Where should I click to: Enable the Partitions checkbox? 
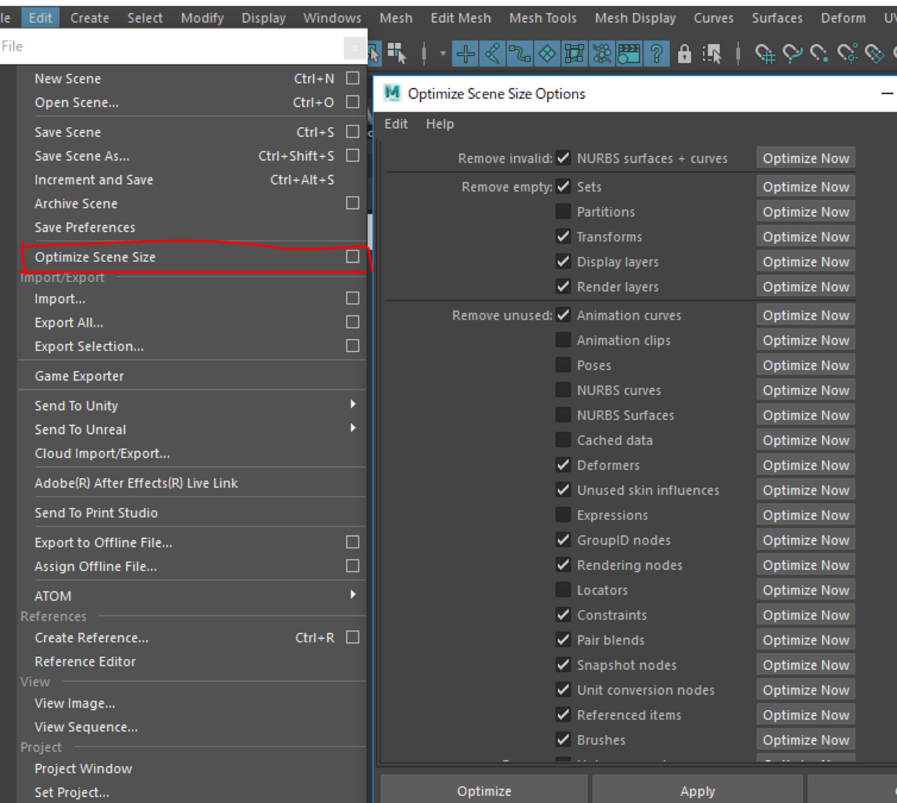tap(563, 212)
